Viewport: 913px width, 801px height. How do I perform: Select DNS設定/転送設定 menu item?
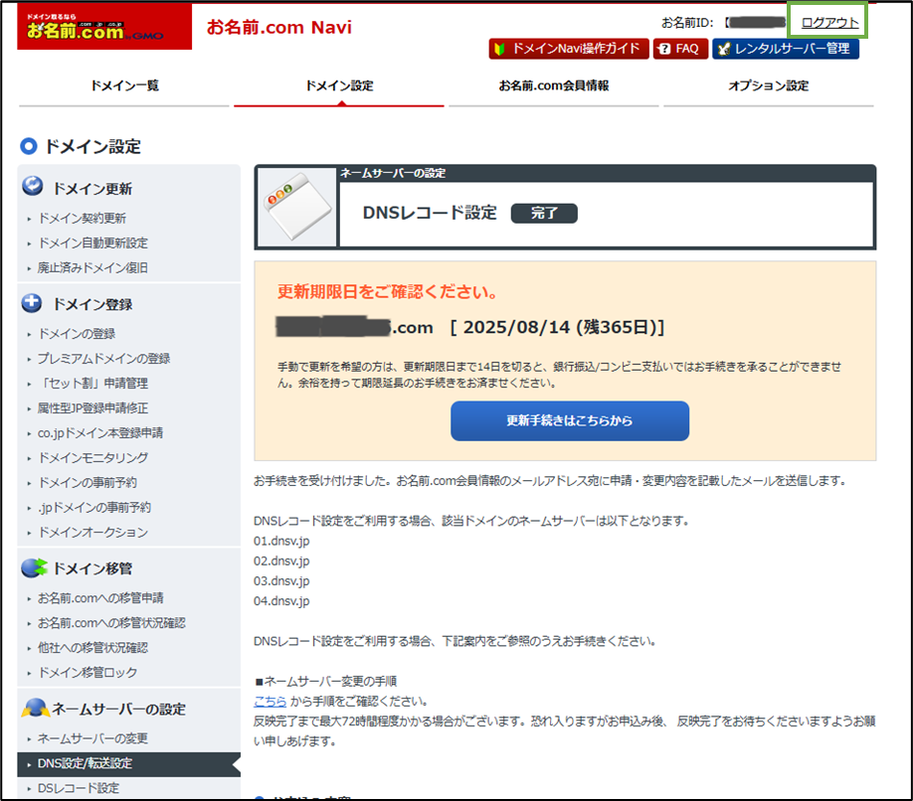(x=128, y=763)
